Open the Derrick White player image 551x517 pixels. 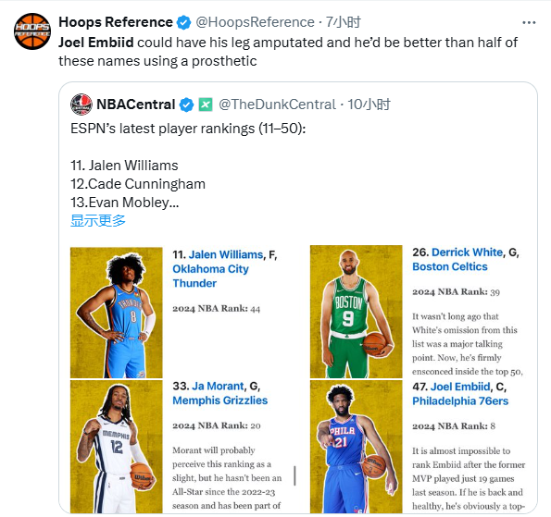356,312
